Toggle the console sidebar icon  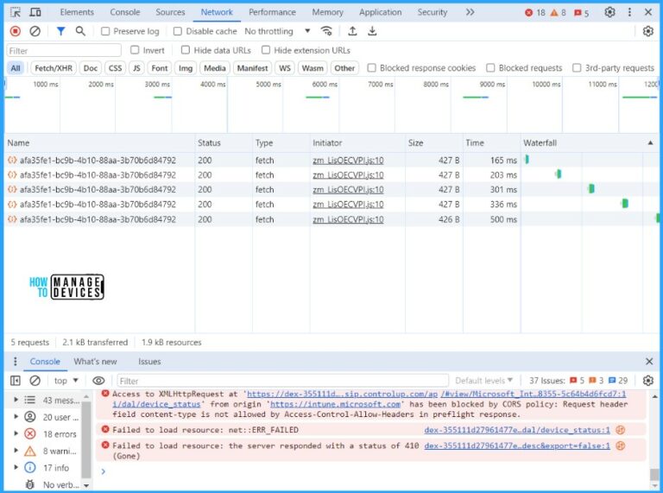pos(16,381)
